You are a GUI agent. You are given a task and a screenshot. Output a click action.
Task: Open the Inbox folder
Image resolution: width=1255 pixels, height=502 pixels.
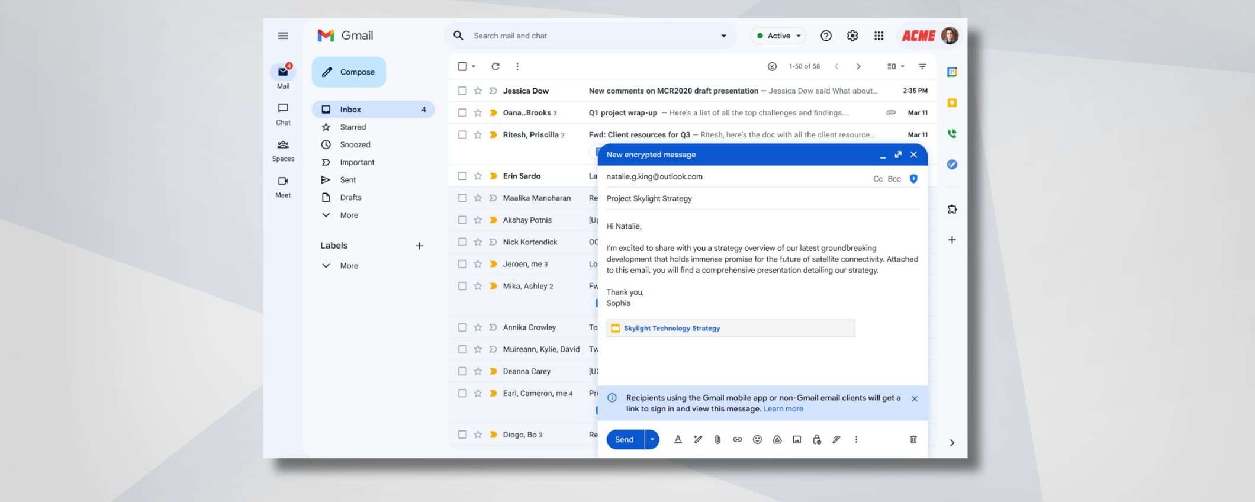(x=373, y=109)
